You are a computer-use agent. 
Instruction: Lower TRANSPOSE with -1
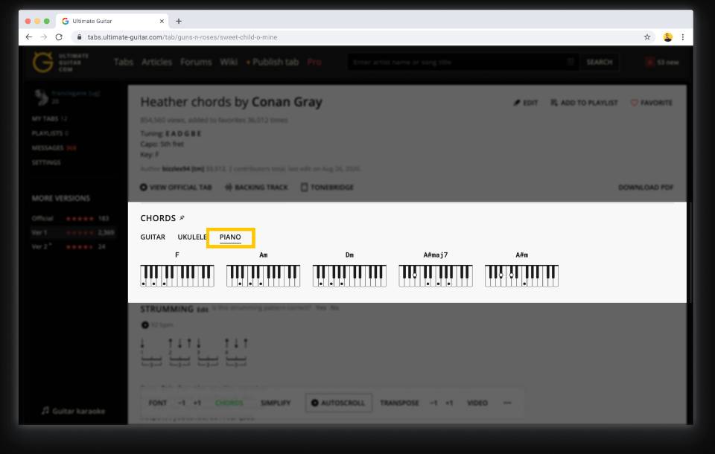[x=433, y=403]
